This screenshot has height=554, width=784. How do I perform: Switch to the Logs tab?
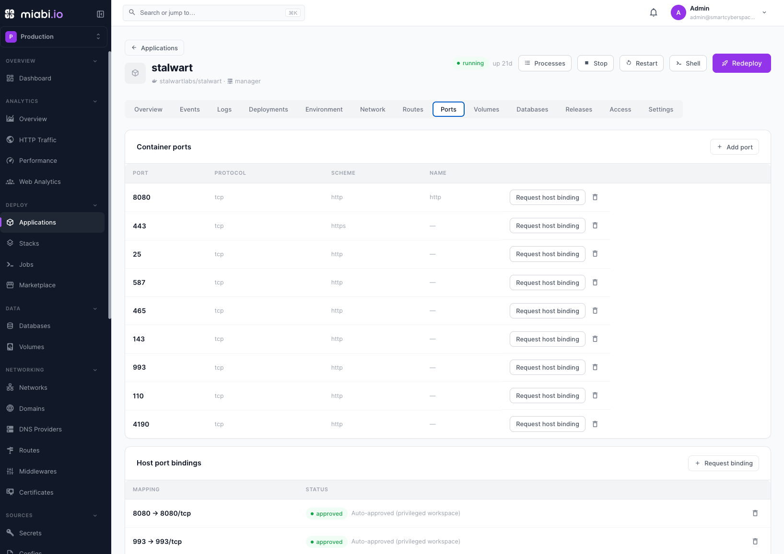point(224,110)
